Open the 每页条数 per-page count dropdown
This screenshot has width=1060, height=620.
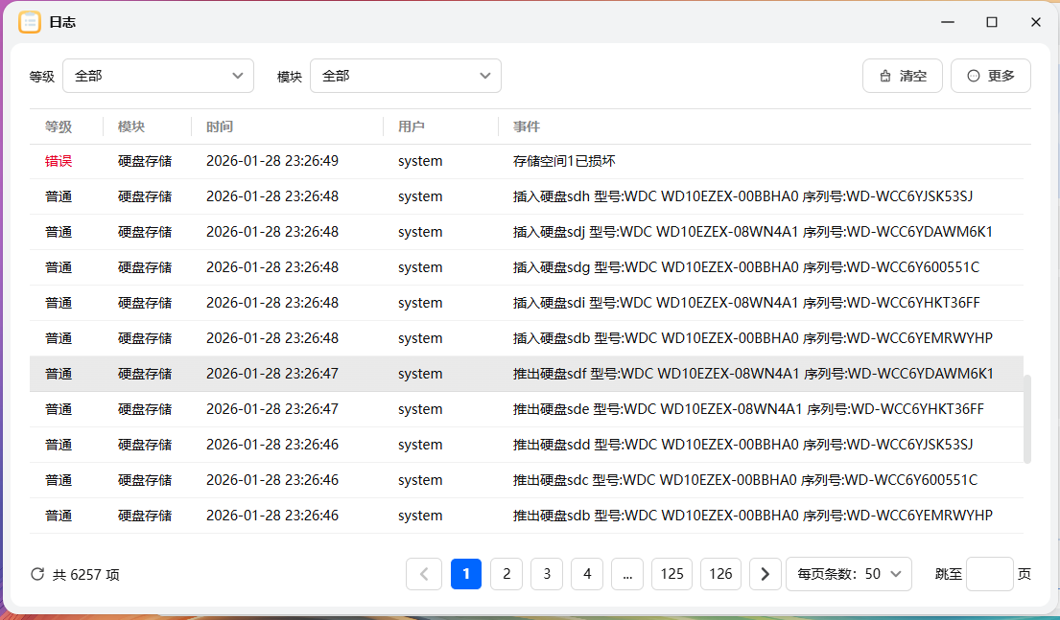(848, 573)
